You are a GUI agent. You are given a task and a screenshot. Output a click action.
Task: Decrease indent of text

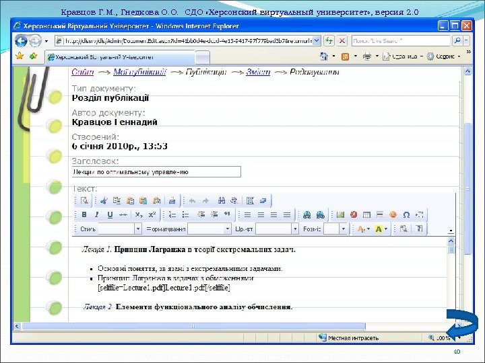click(201, 214)
